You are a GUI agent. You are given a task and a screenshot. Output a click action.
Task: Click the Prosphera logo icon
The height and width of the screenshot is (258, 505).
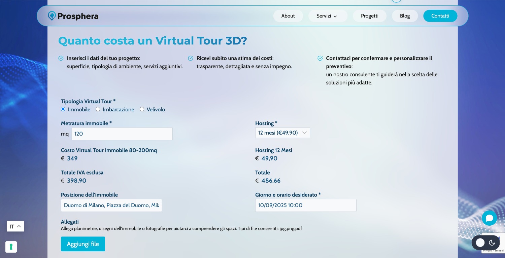(x=52, y=16)
